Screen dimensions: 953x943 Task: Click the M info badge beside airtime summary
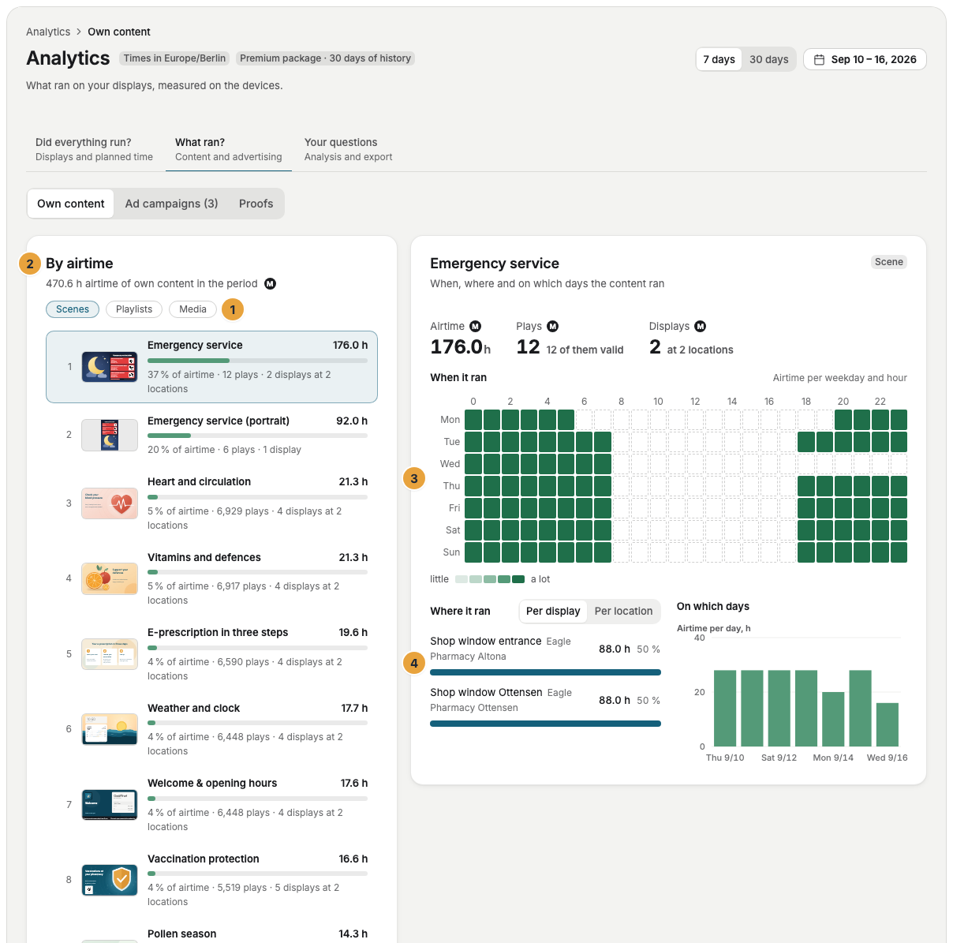(x=270, y=284)
